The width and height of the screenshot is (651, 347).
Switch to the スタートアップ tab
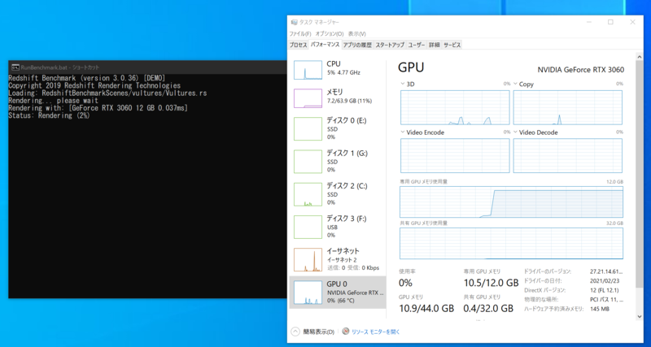point(390,45)
